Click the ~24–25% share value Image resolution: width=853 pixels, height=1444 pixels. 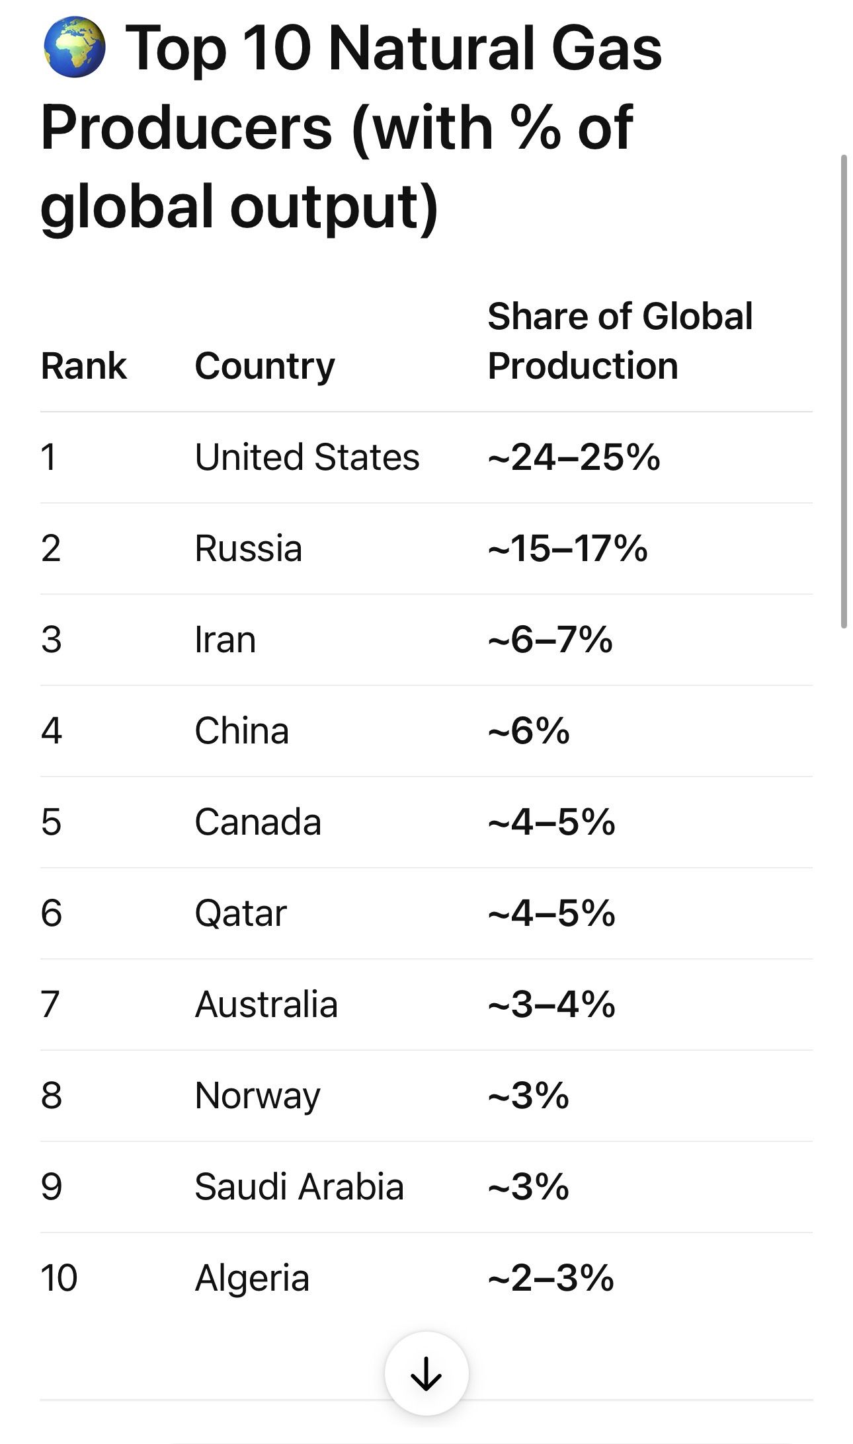[x=573, y=457]
